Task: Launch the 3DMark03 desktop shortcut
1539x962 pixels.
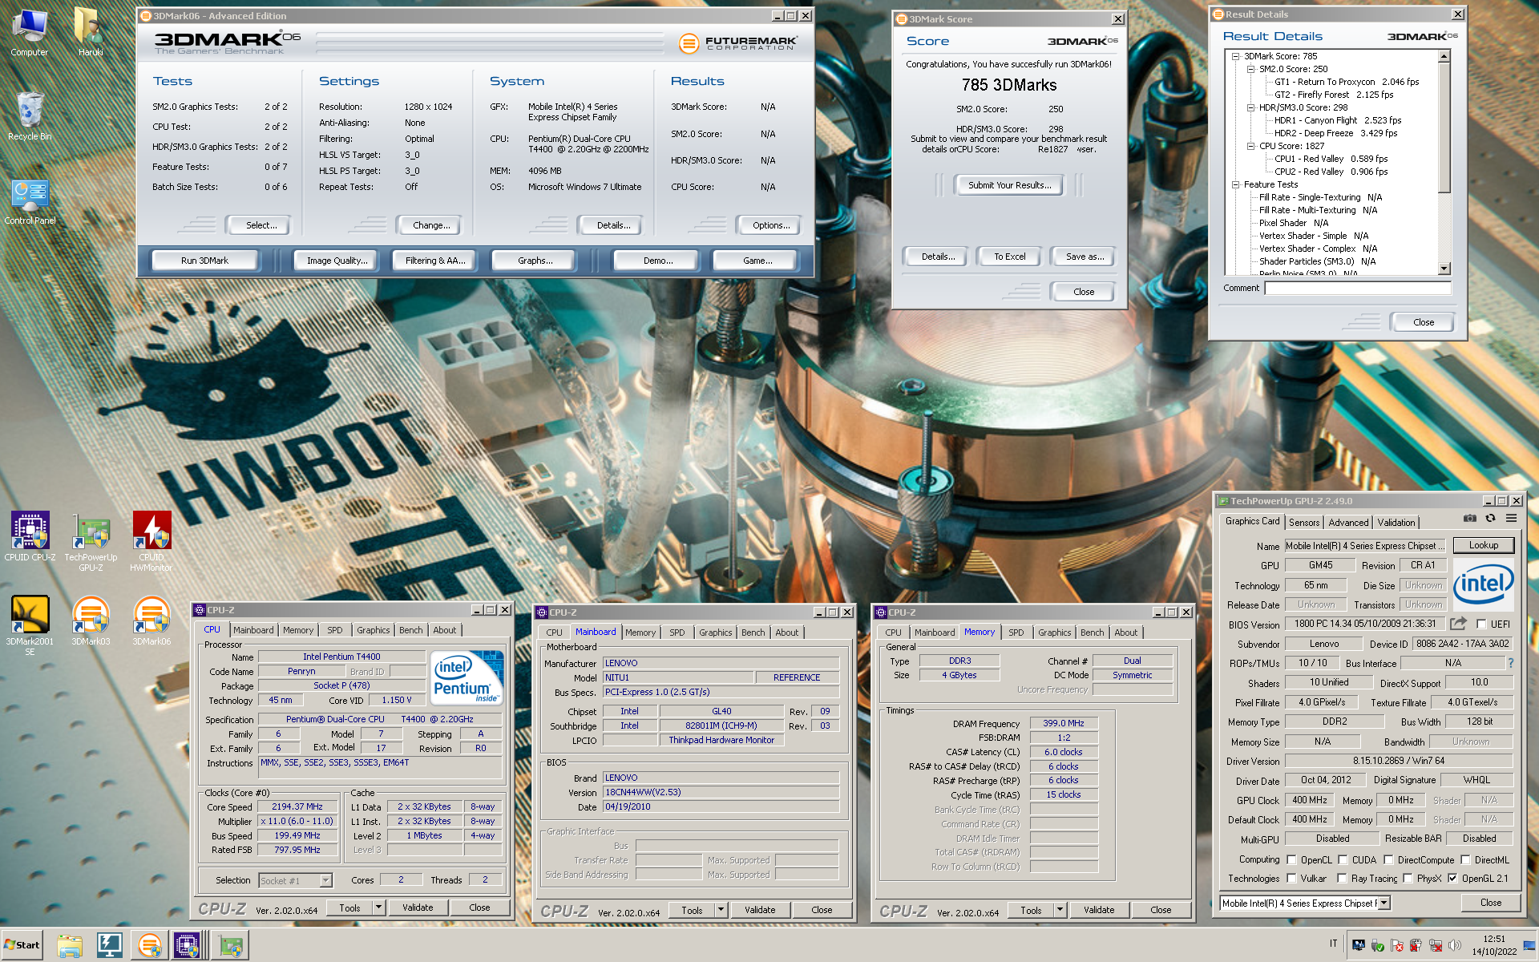Action: [91, 620]
